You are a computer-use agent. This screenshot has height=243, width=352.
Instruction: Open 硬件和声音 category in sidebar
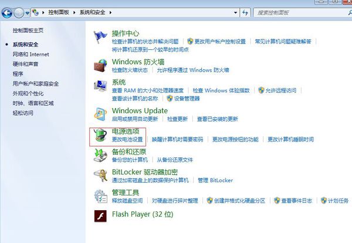25,64
